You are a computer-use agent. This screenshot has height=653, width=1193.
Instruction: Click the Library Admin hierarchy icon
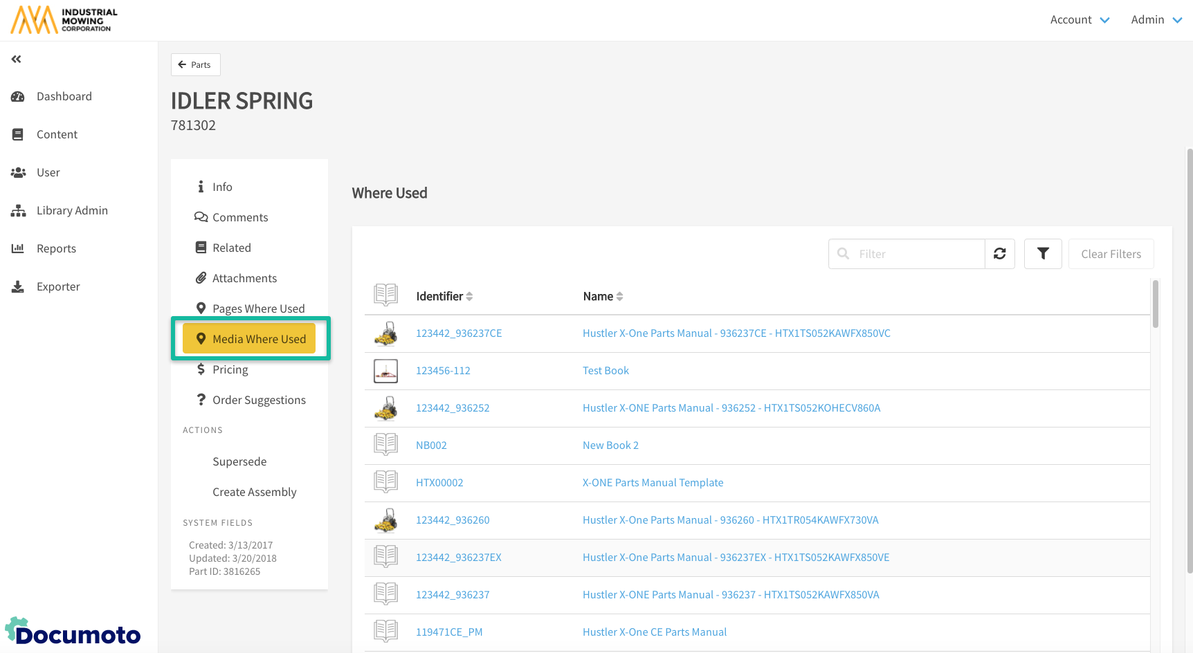tap(18, 211)
